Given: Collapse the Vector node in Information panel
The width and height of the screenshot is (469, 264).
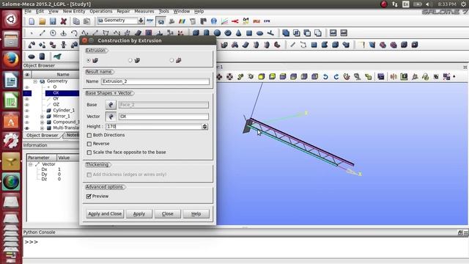Looking at the screenshot, I should (x=31, y=164).
